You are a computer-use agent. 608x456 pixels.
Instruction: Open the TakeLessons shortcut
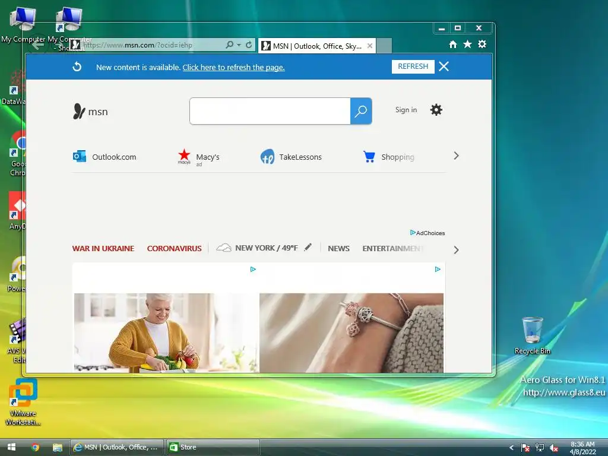291,157
